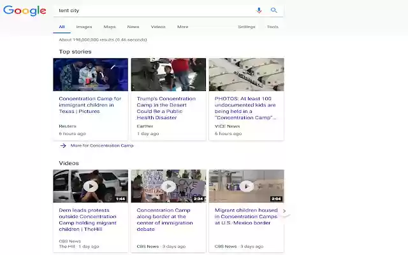Click the blue search magnifier icon
Image resolution: width=408 pixels, height=255 pixels.
click(x=273, y=10)
